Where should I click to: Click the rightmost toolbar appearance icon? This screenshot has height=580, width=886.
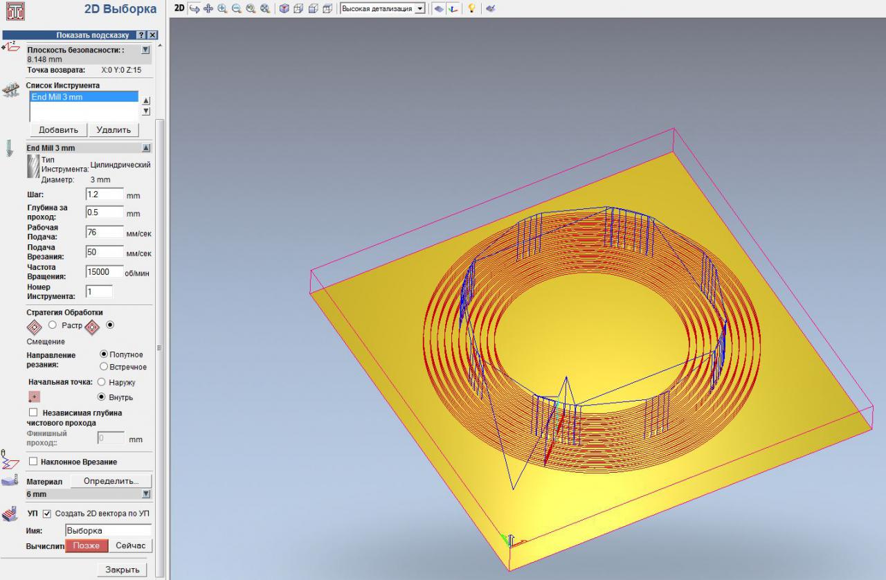click(x=490, y=8)
